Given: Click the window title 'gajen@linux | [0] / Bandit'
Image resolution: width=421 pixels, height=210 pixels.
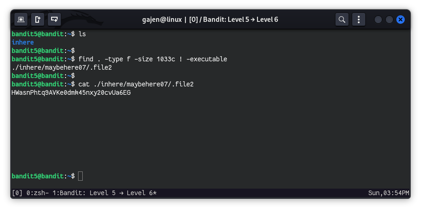Looking at the screenshot, I should coord(210,20).
